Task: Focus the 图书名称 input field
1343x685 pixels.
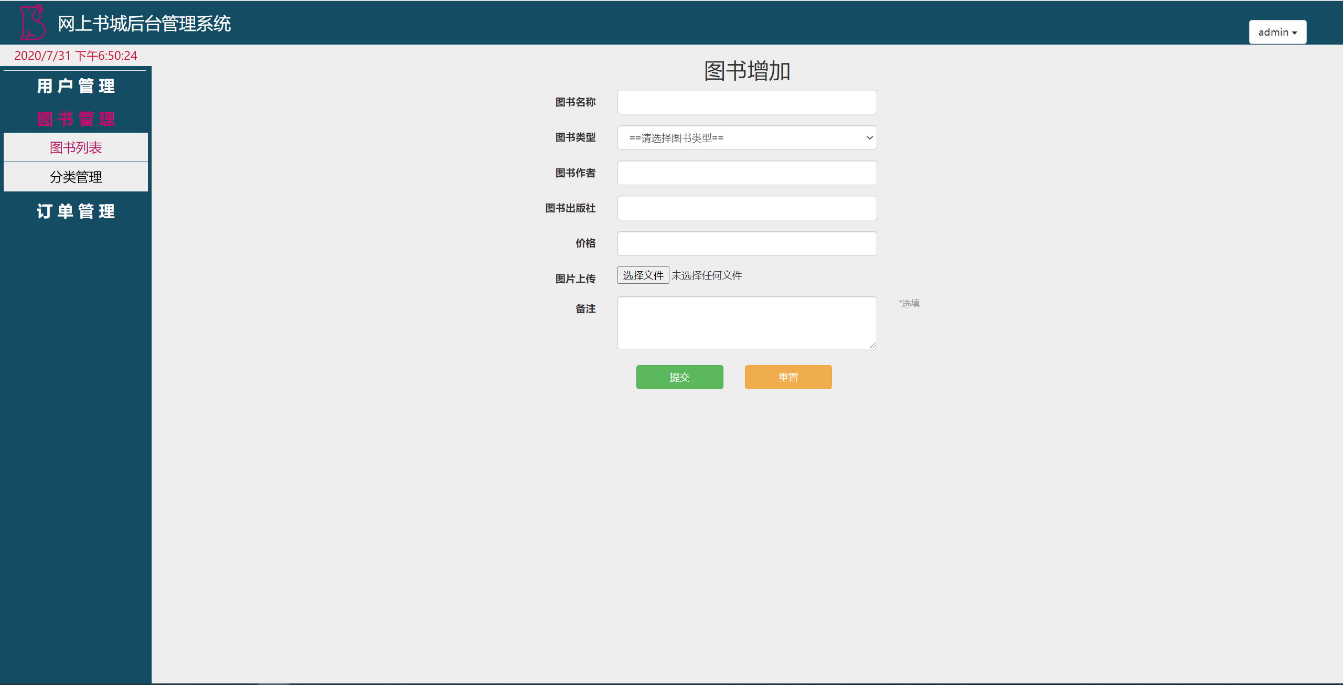Action: (747, 102)
